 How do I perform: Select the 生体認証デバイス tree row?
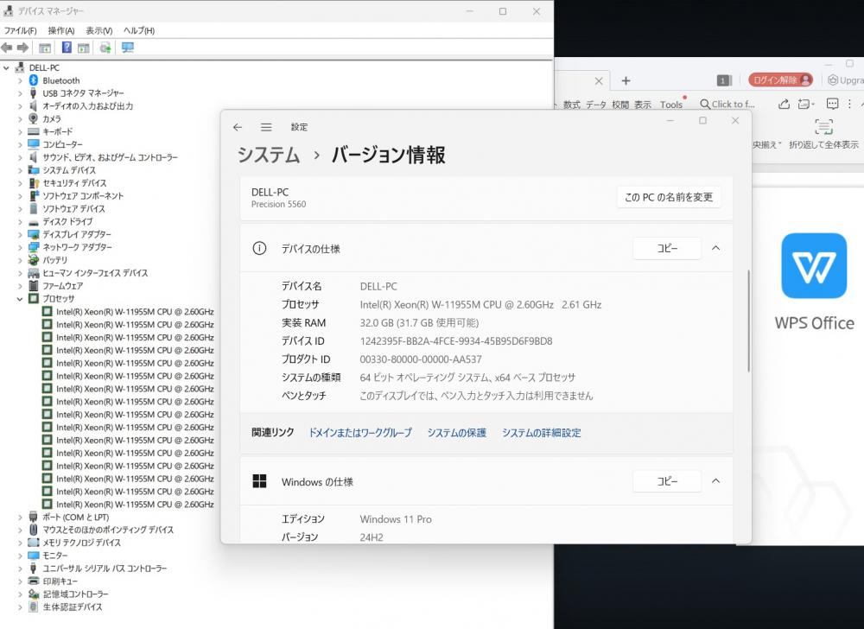point(73,607)
